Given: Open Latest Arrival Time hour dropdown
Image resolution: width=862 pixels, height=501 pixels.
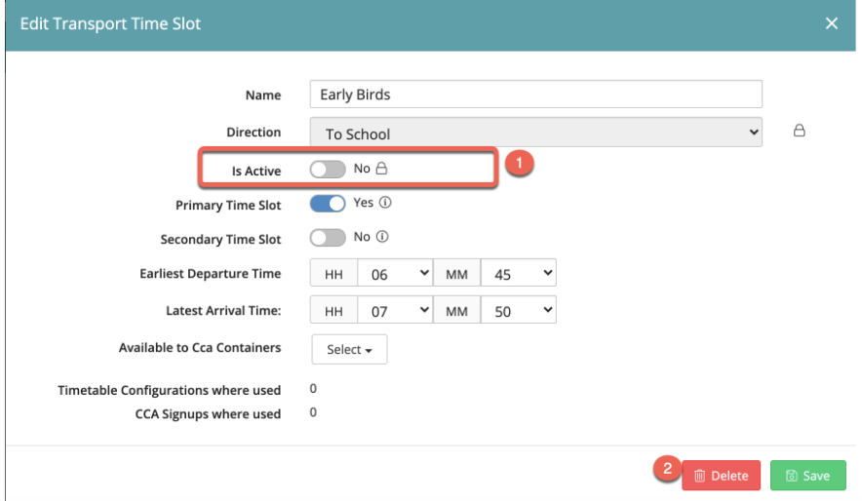Looking at the screenshot, I should (x=395, y=311).
